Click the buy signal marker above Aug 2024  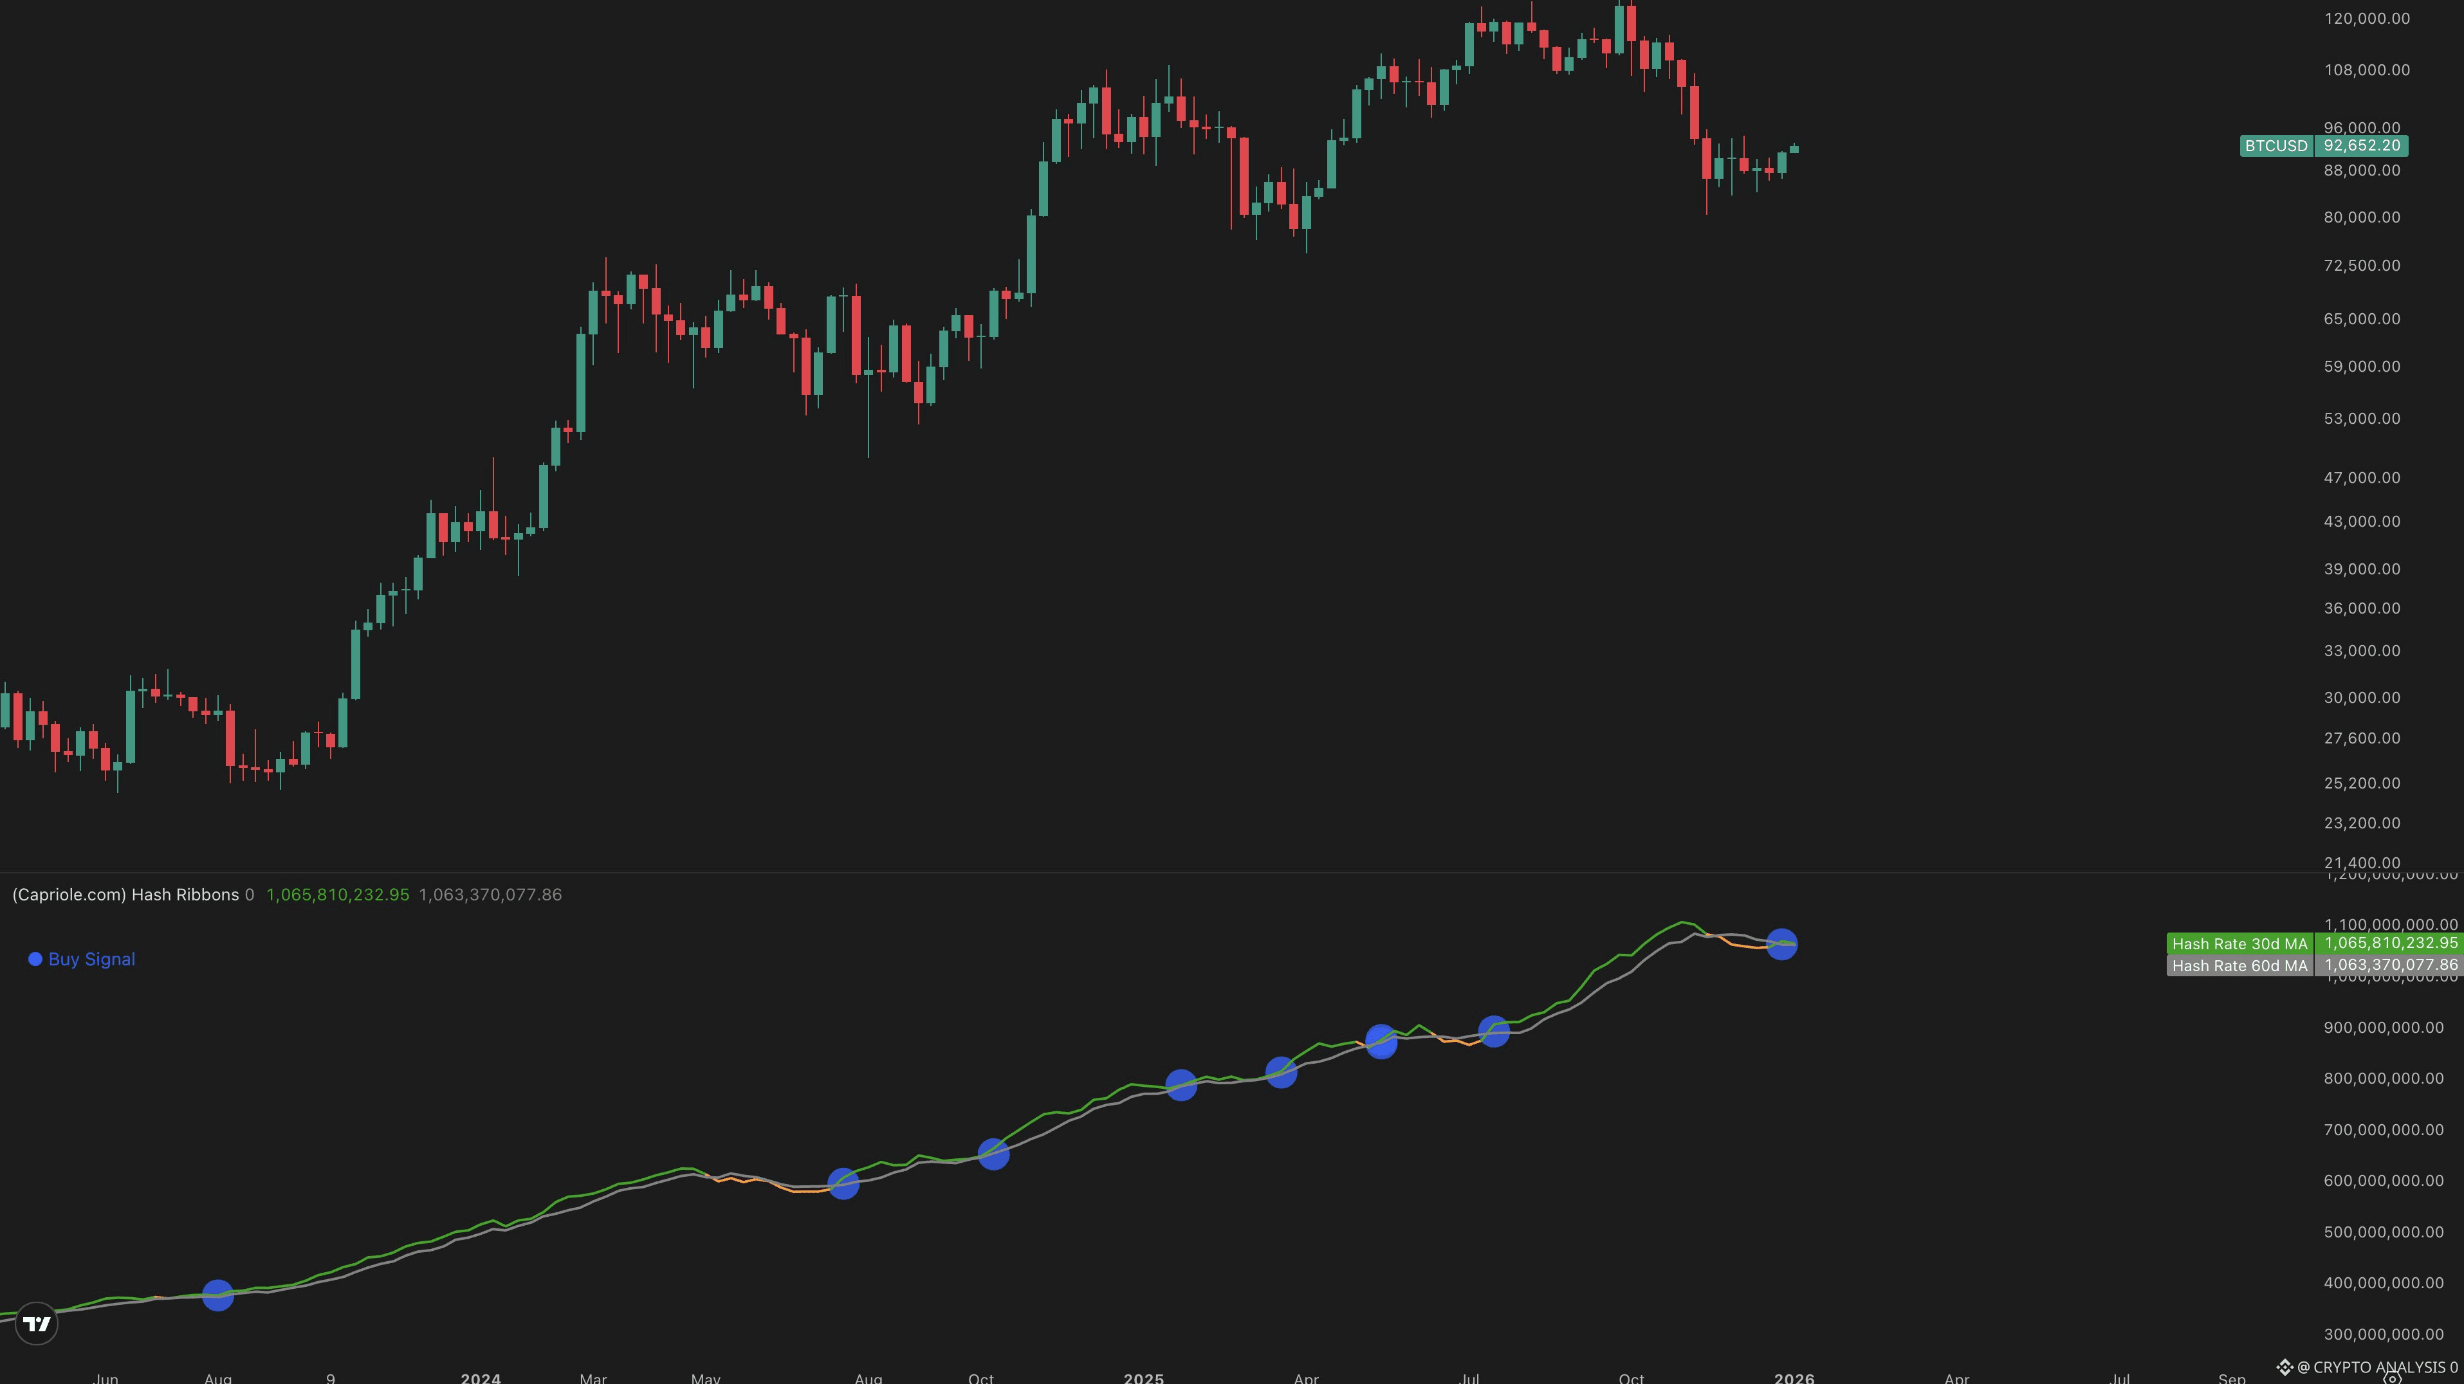(843, 1184)
